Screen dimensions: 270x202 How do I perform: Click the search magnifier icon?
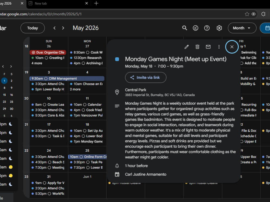click(x=185, y=28)
